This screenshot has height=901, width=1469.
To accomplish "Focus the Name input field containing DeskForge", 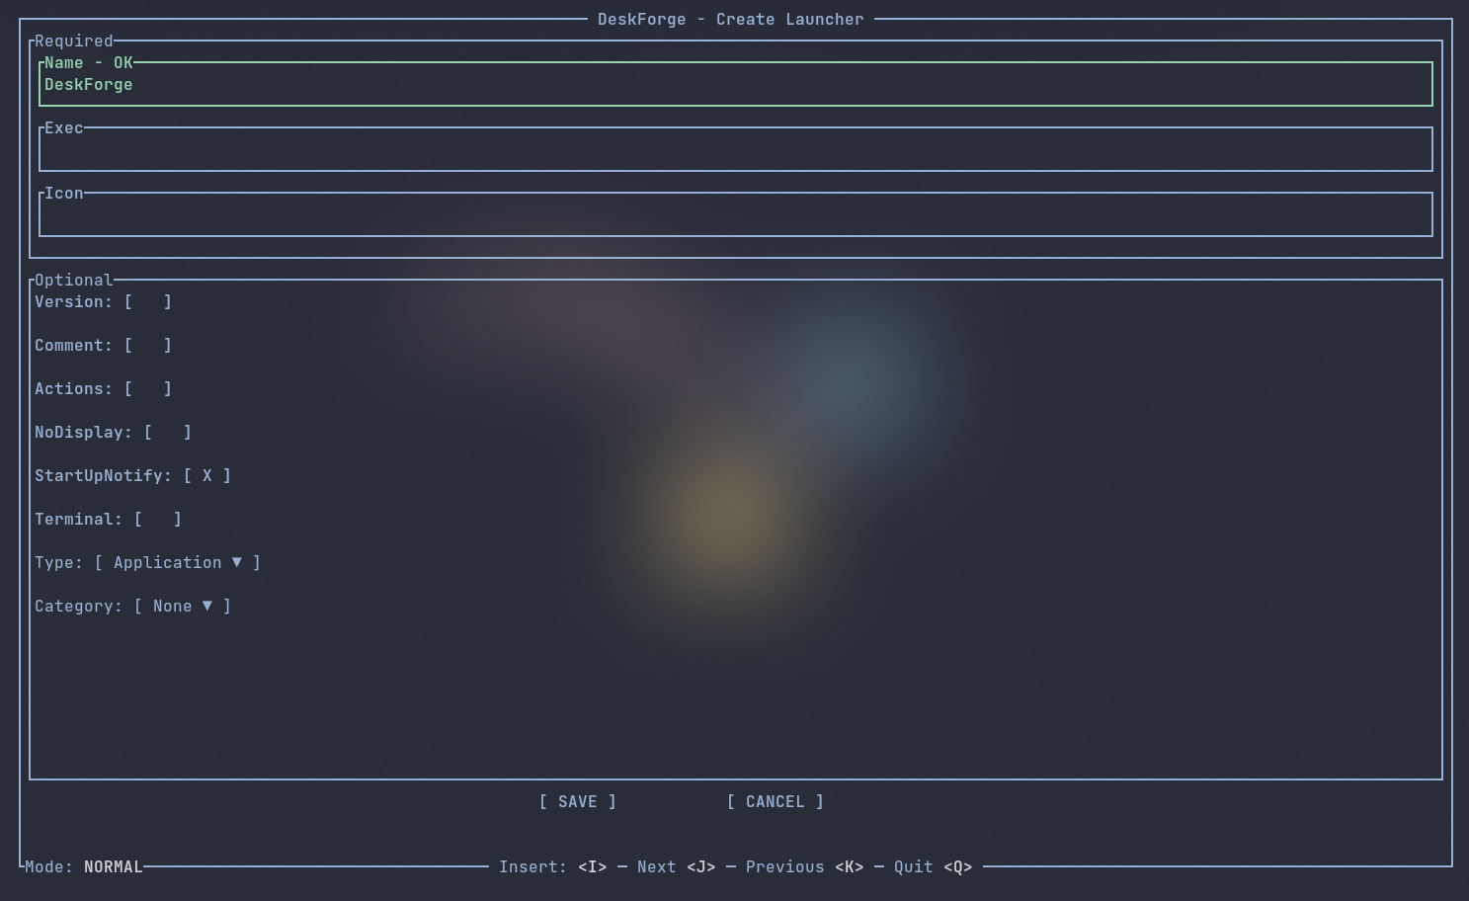I will click(x=736, y=84).
